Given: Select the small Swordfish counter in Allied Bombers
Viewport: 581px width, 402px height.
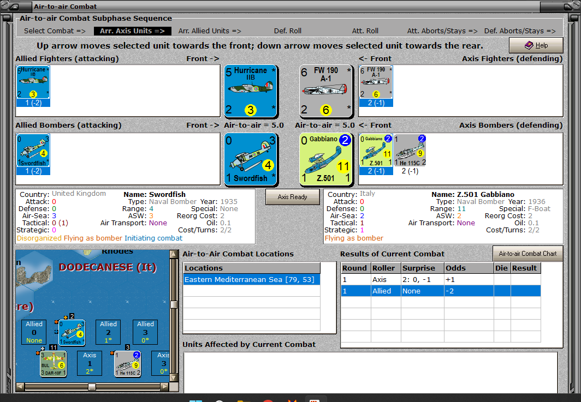Looking at the screenshot, I should click(33, 151).
